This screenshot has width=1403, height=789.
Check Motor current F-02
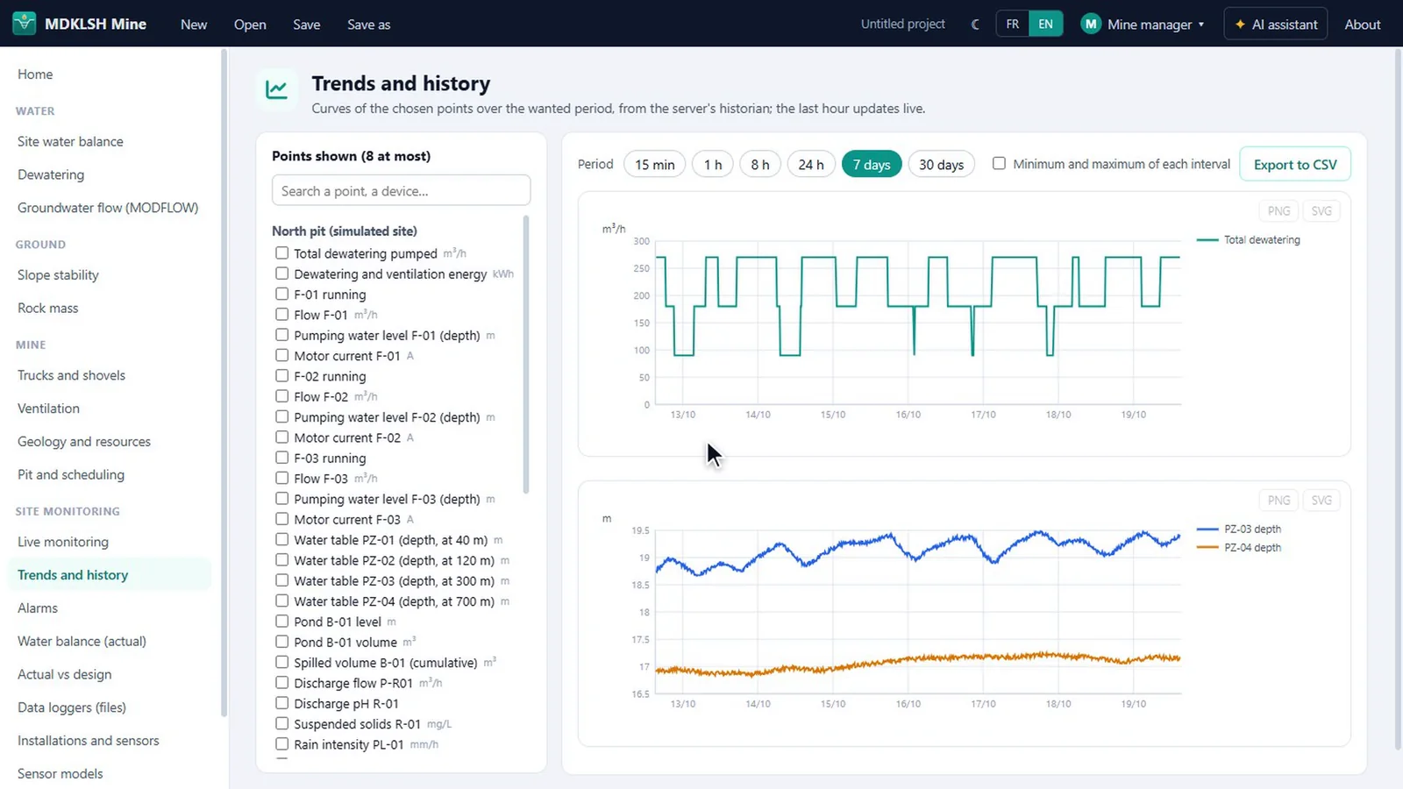point(282,437)
